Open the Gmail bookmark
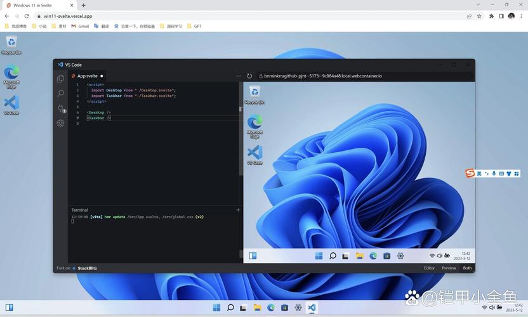528x317 pixels. click(80, 26)
